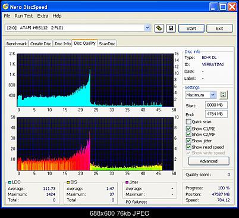Open the Advanced settings button
The width and height of the screenshot is (239, 218).
[x=209, y=161]
